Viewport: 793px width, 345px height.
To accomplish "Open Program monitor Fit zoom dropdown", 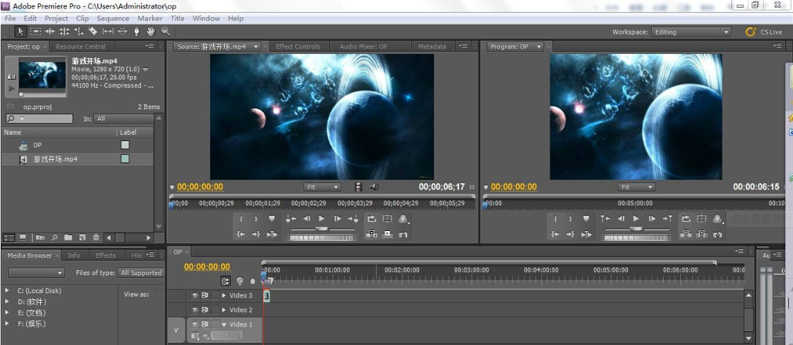I will click(636, 187).
